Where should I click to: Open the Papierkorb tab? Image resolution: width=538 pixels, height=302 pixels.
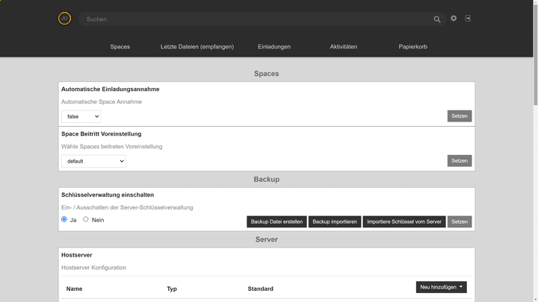412,47
